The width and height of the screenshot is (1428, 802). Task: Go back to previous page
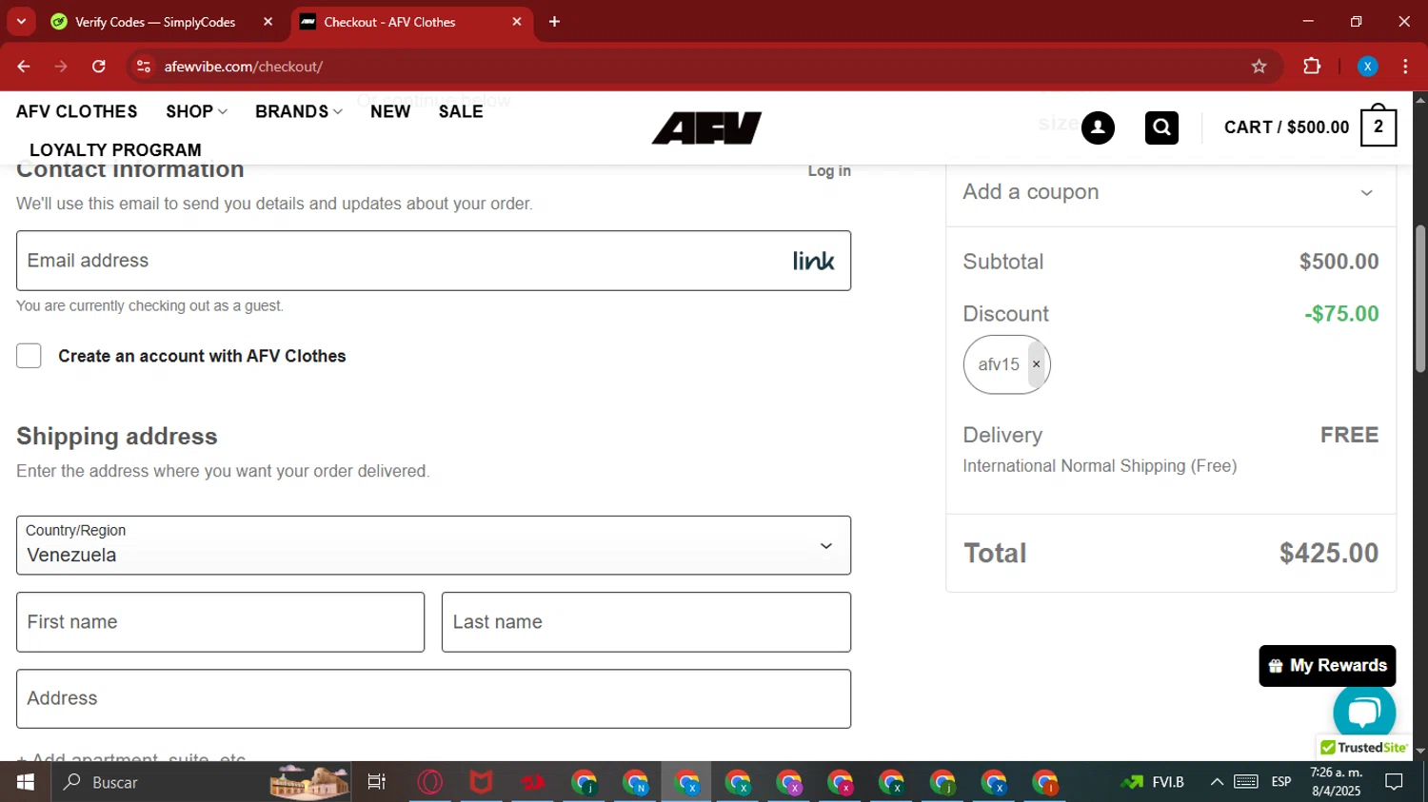click(x=24, y=67)
